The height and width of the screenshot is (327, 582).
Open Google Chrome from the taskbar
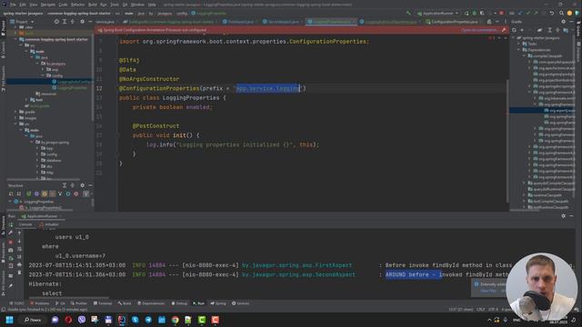175,320
